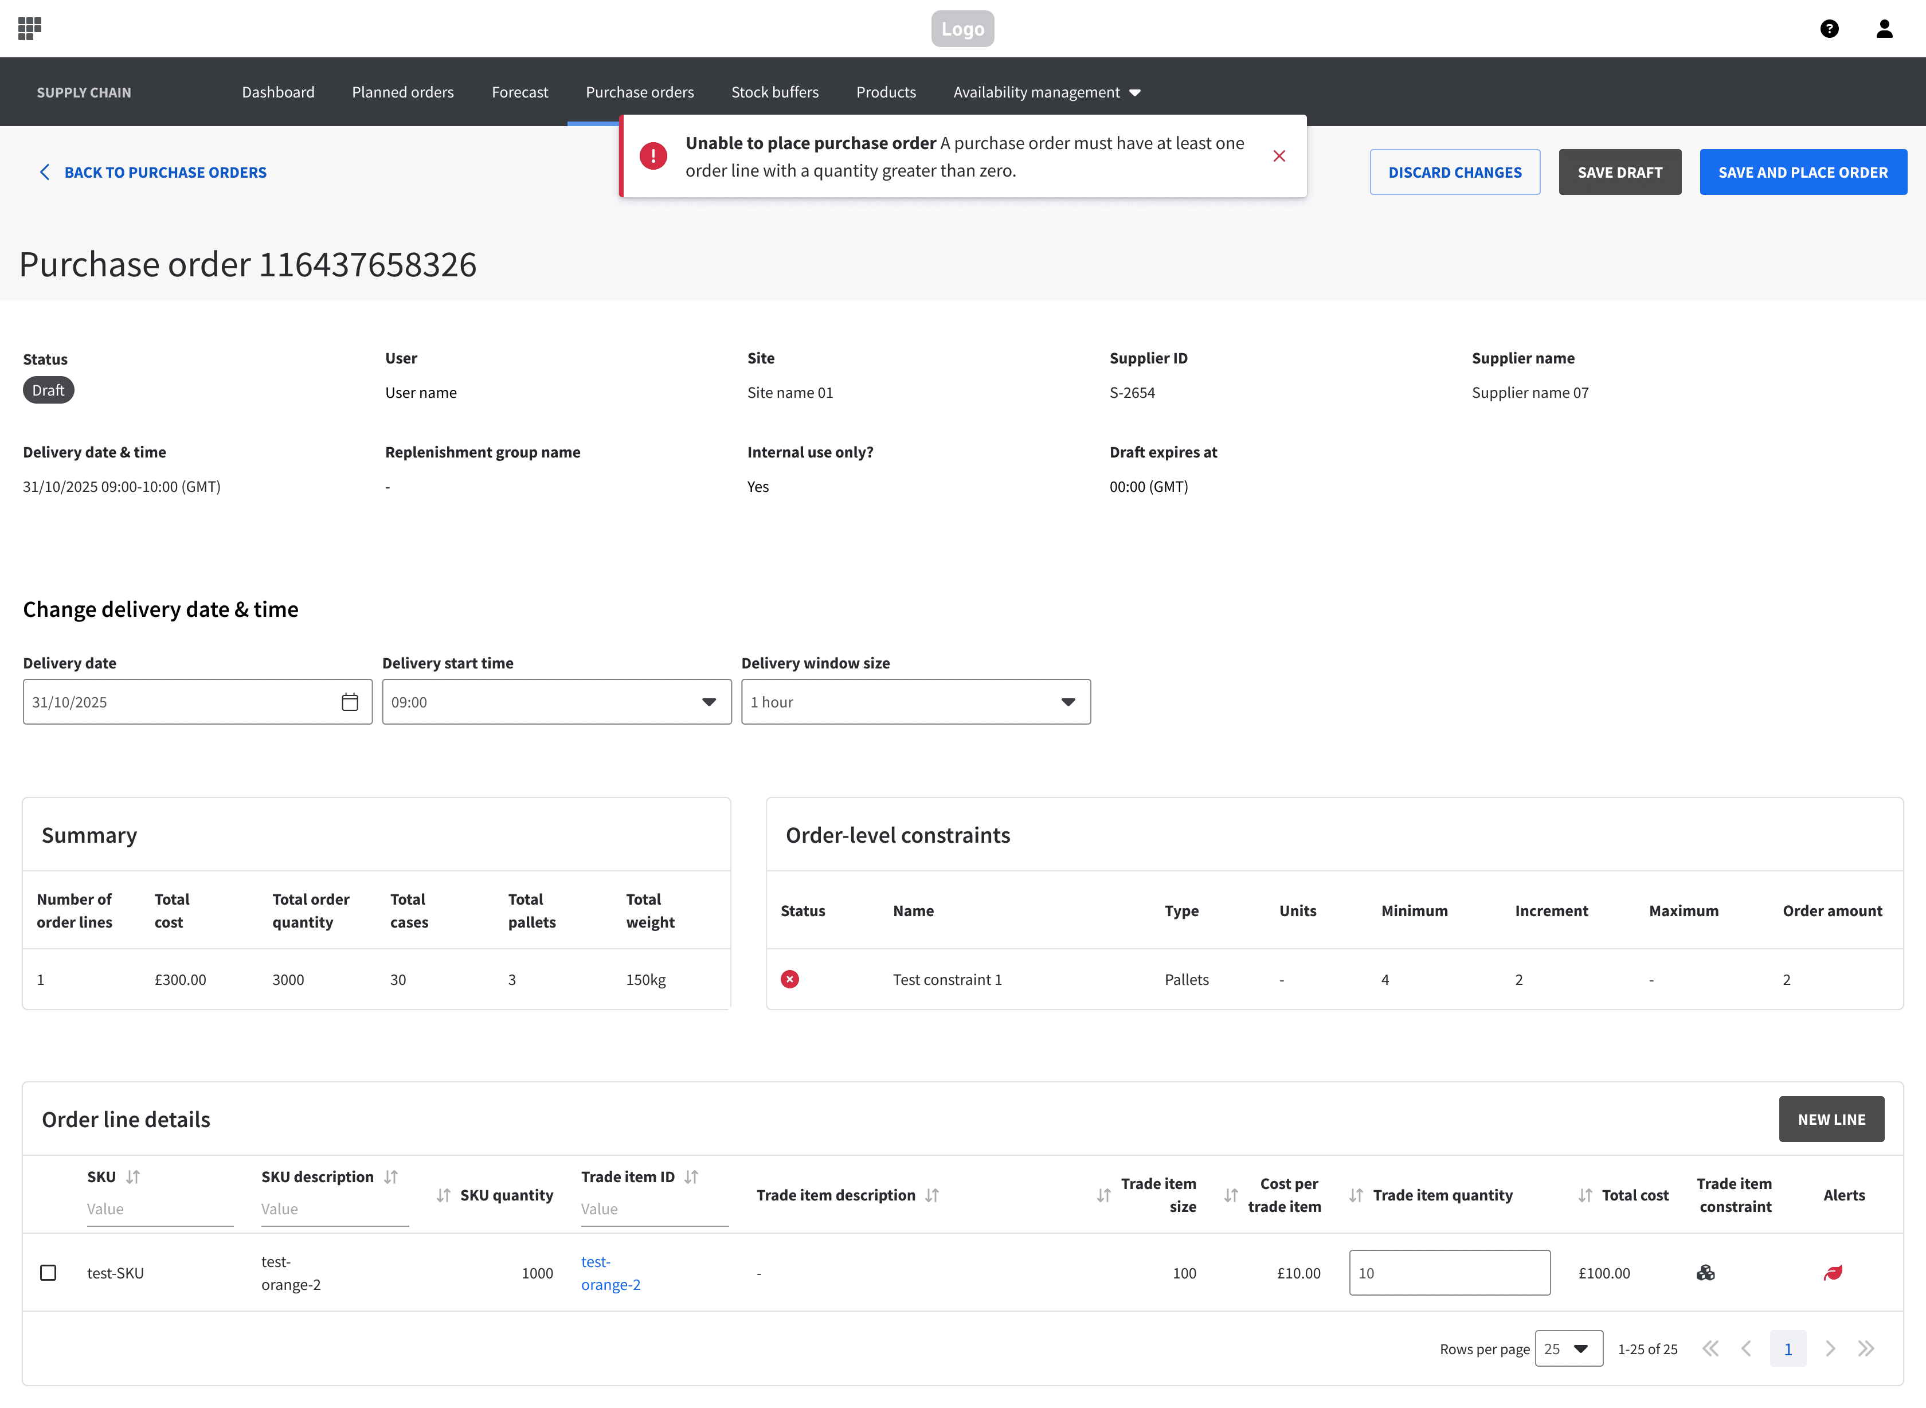Open Products nav item
This screenshot has width=1926, height=1408.
point(886,92)
